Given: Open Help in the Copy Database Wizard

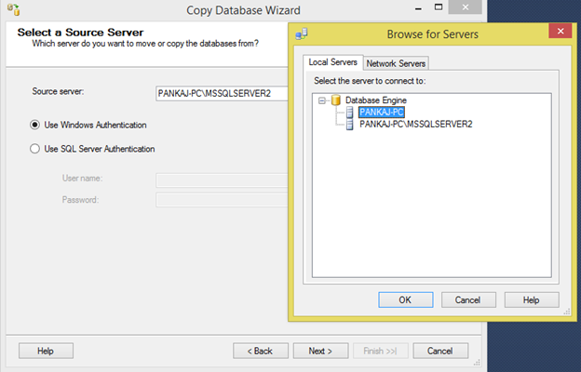Looking at the screenshot, I should point(46,351).
